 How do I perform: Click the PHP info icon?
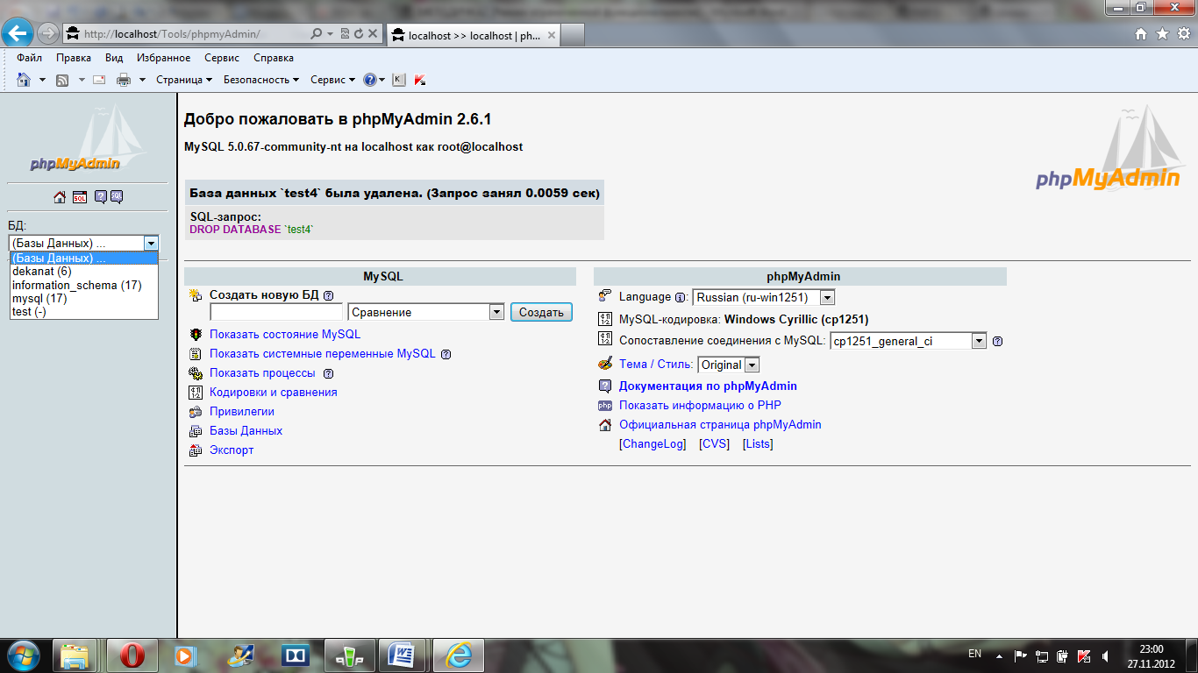pyautogui.click(x=605, y=406)
